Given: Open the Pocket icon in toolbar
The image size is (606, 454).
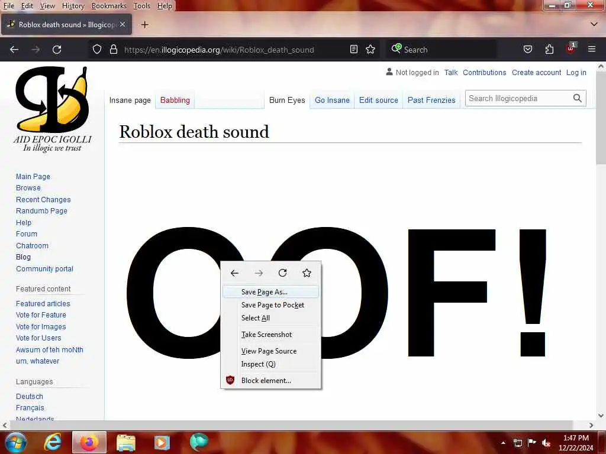Looking at the screenshot, I should coord(527,49).
